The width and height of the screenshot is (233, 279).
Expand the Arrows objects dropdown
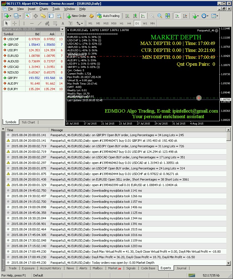click(82, 23)
